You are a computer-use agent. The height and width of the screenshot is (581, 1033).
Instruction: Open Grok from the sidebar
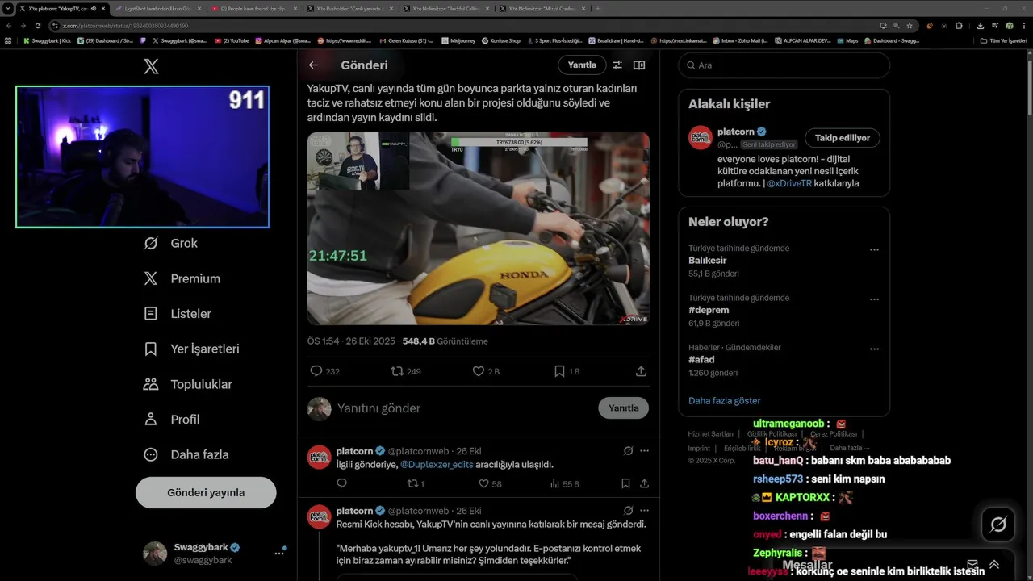coord(170,243)
